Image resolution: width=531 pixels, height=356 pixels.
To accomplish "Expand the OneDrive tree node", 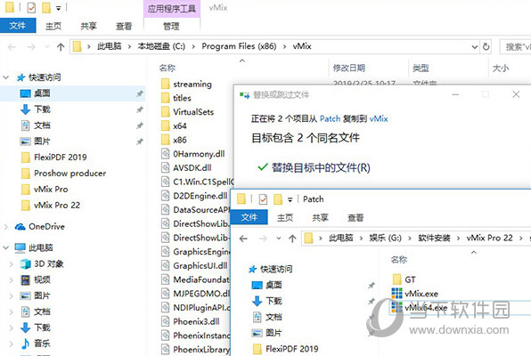I will pos(5,227).
